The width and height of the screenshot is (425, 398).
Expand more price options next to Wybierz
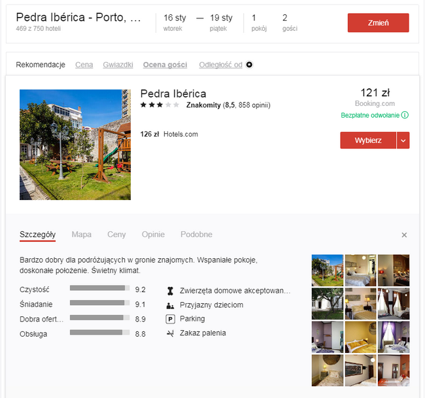(x=403, y=141)
